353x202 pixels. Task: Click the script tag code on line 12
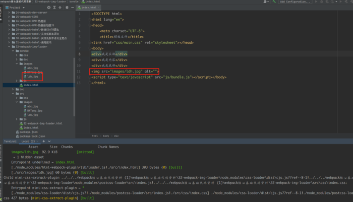pos(159,77)
